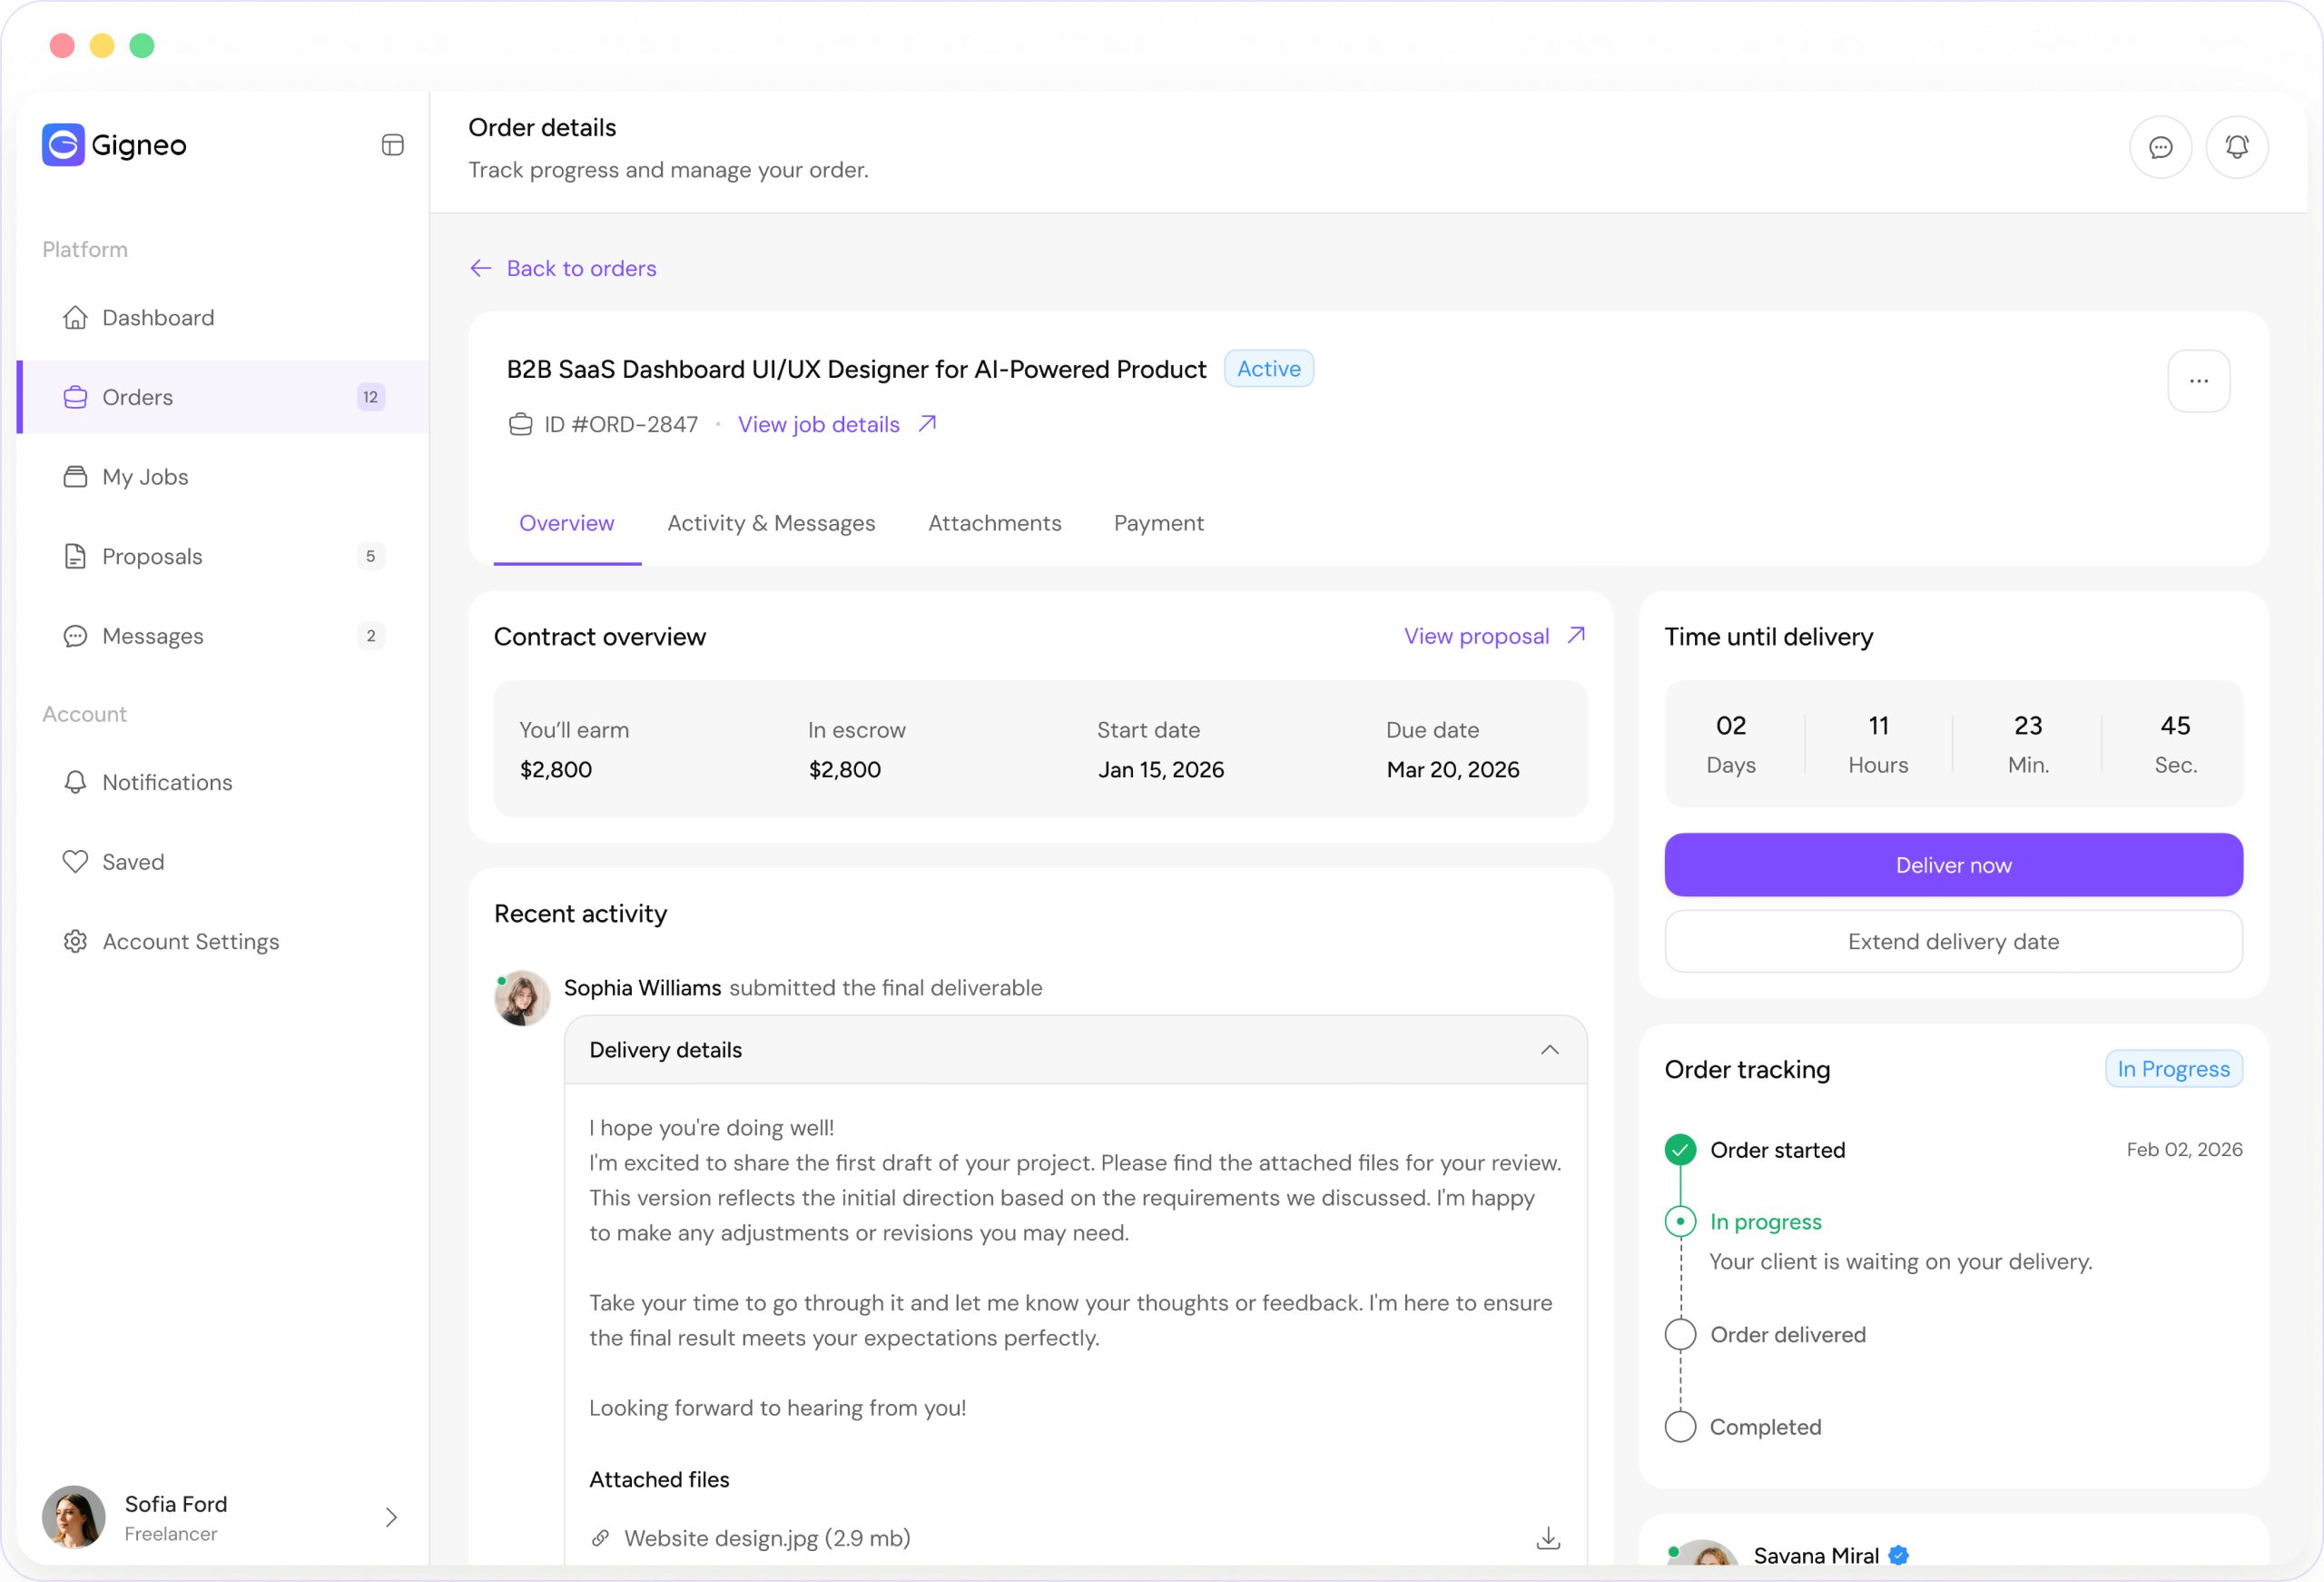Click the arrow icon beside View job details

pos(928,423)
